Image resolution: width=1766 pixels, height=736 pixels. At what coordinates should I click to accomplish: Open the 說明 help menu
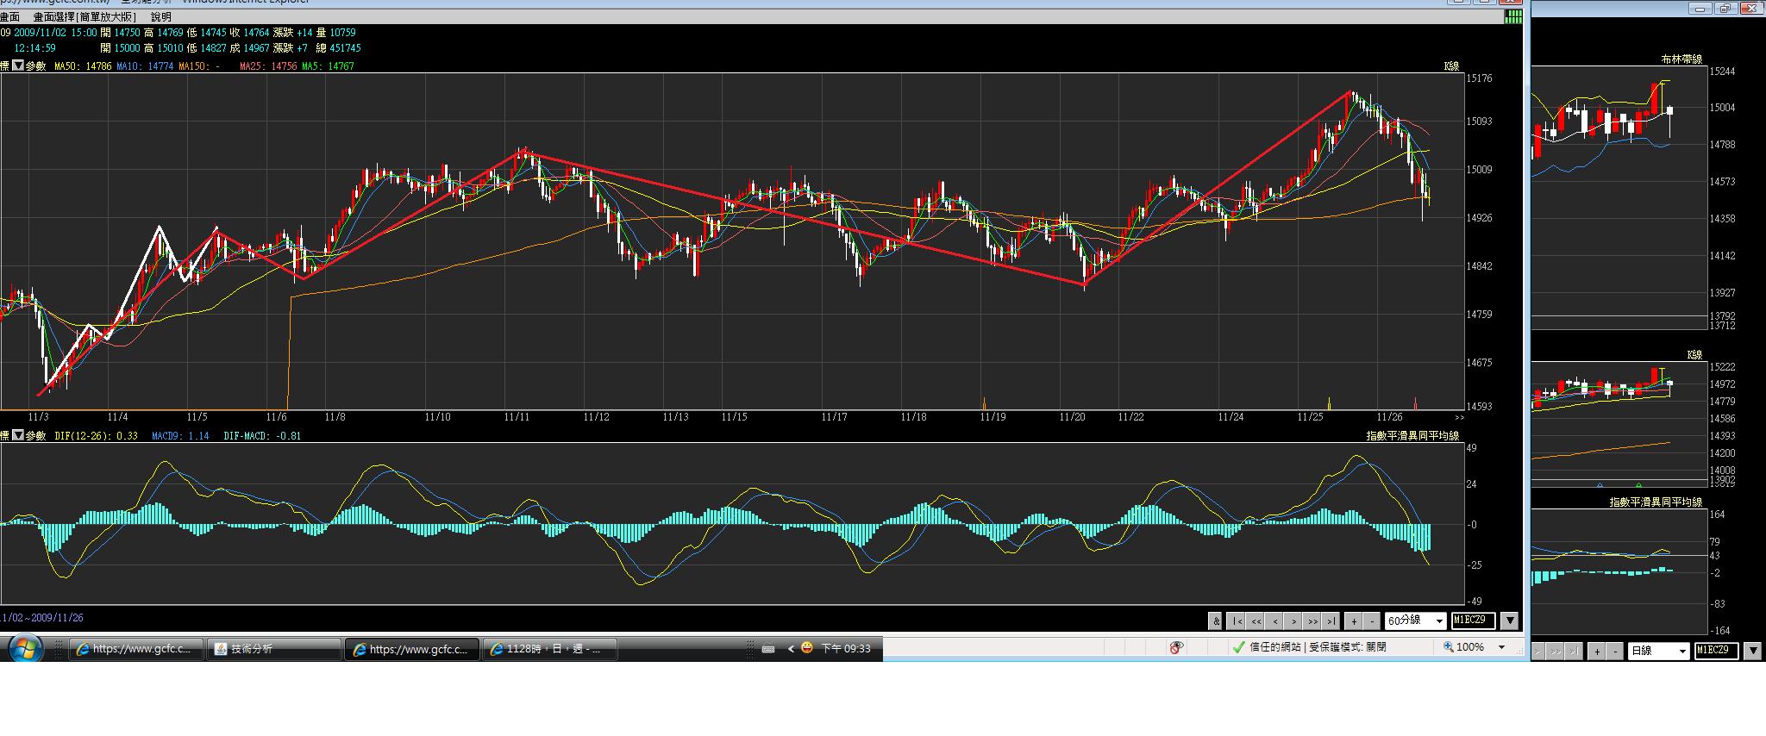click(x=160, y=16)
